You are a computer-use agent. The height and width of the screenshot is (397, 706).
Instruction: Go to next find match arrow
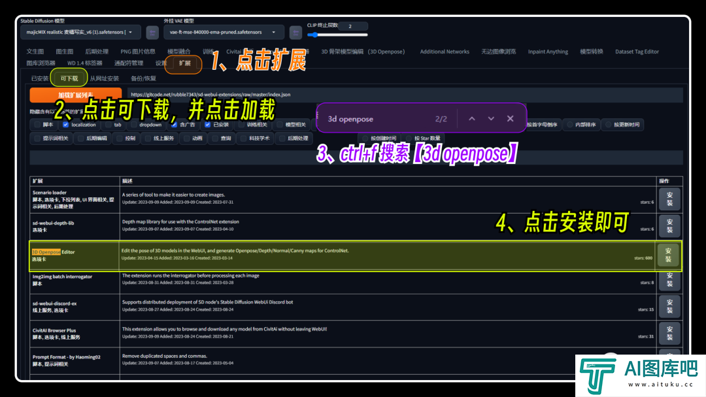click(491, 119)
